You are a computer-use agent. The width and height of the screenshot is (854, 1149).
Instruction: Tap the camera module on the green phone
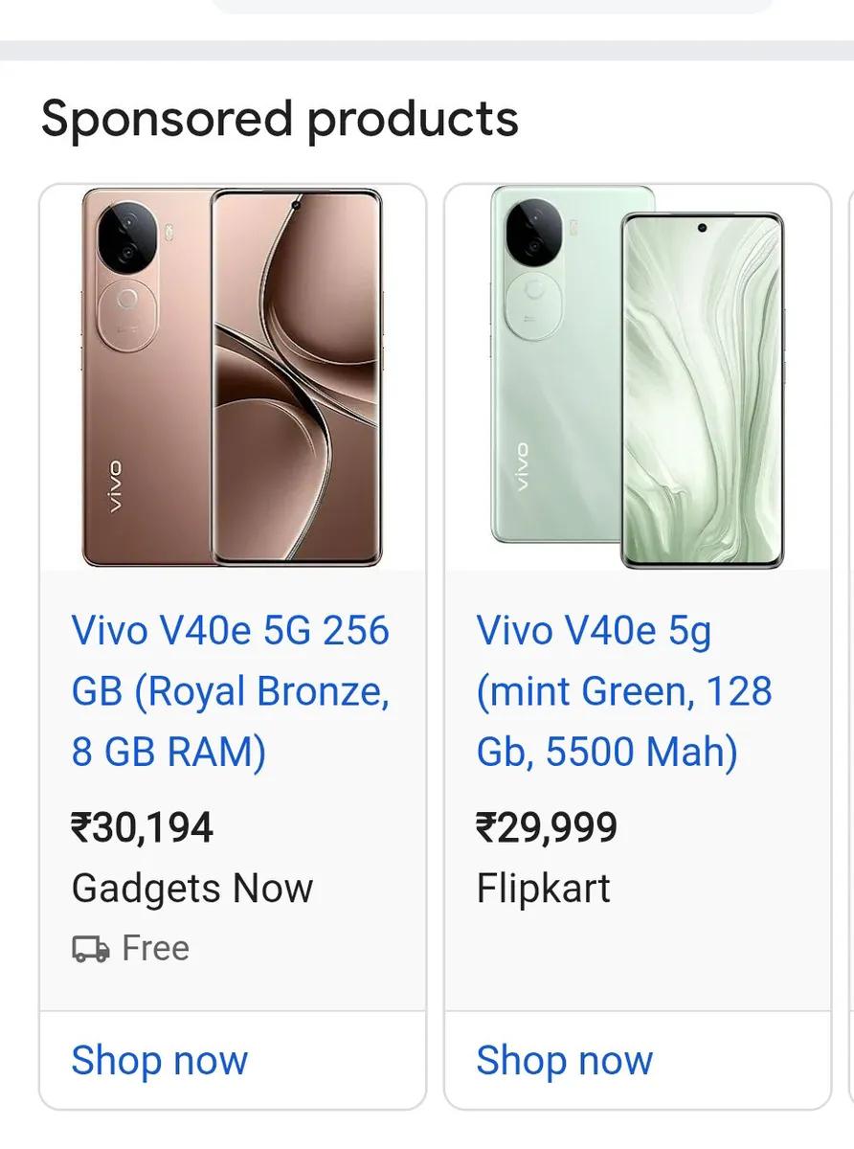533,233
